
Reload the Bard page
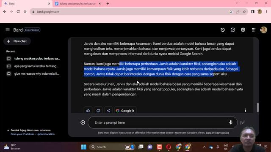[18, 11]
